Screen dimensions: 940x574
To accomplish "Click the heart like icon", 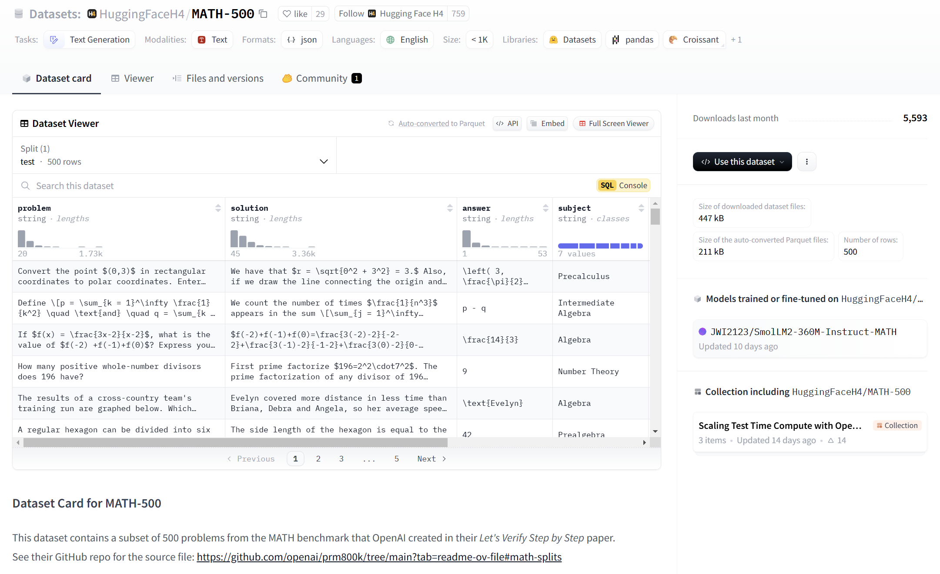I will 287,14.
